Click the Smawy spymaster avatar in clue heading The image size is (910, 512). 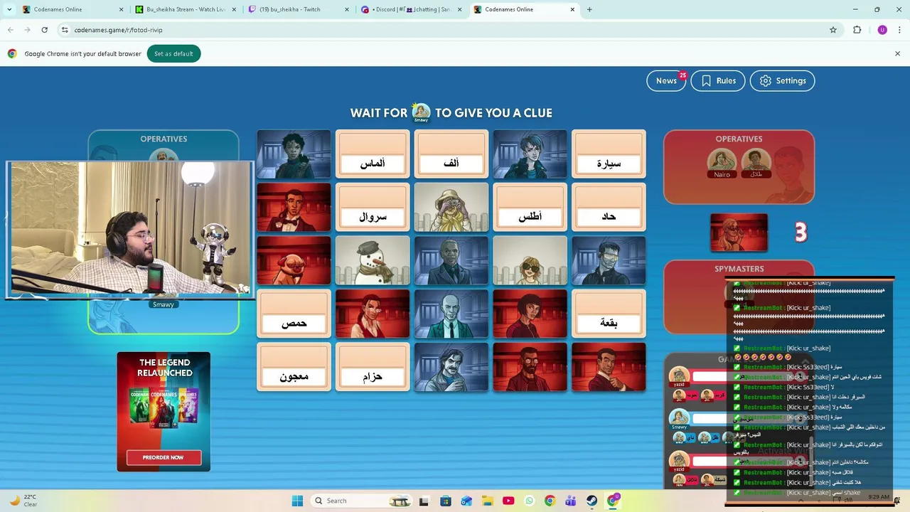pyautogui.click(x=421, y=112)
